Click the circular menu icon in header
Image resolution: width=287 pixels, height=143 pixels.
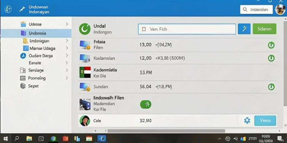pos(8,9)
